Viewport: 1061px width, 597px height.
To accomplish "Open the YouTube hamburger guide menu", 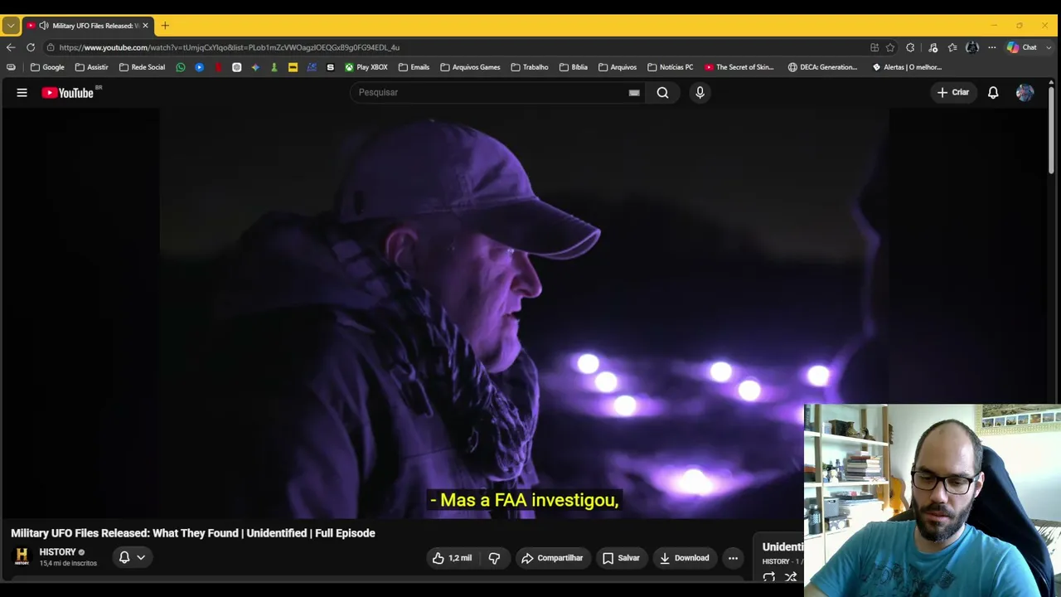I will [x=22, y=93].
